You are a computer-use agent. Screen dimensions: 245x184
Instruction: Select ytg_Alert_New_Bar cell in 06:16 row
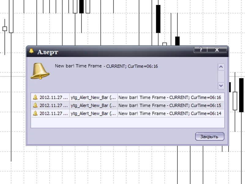93,97
